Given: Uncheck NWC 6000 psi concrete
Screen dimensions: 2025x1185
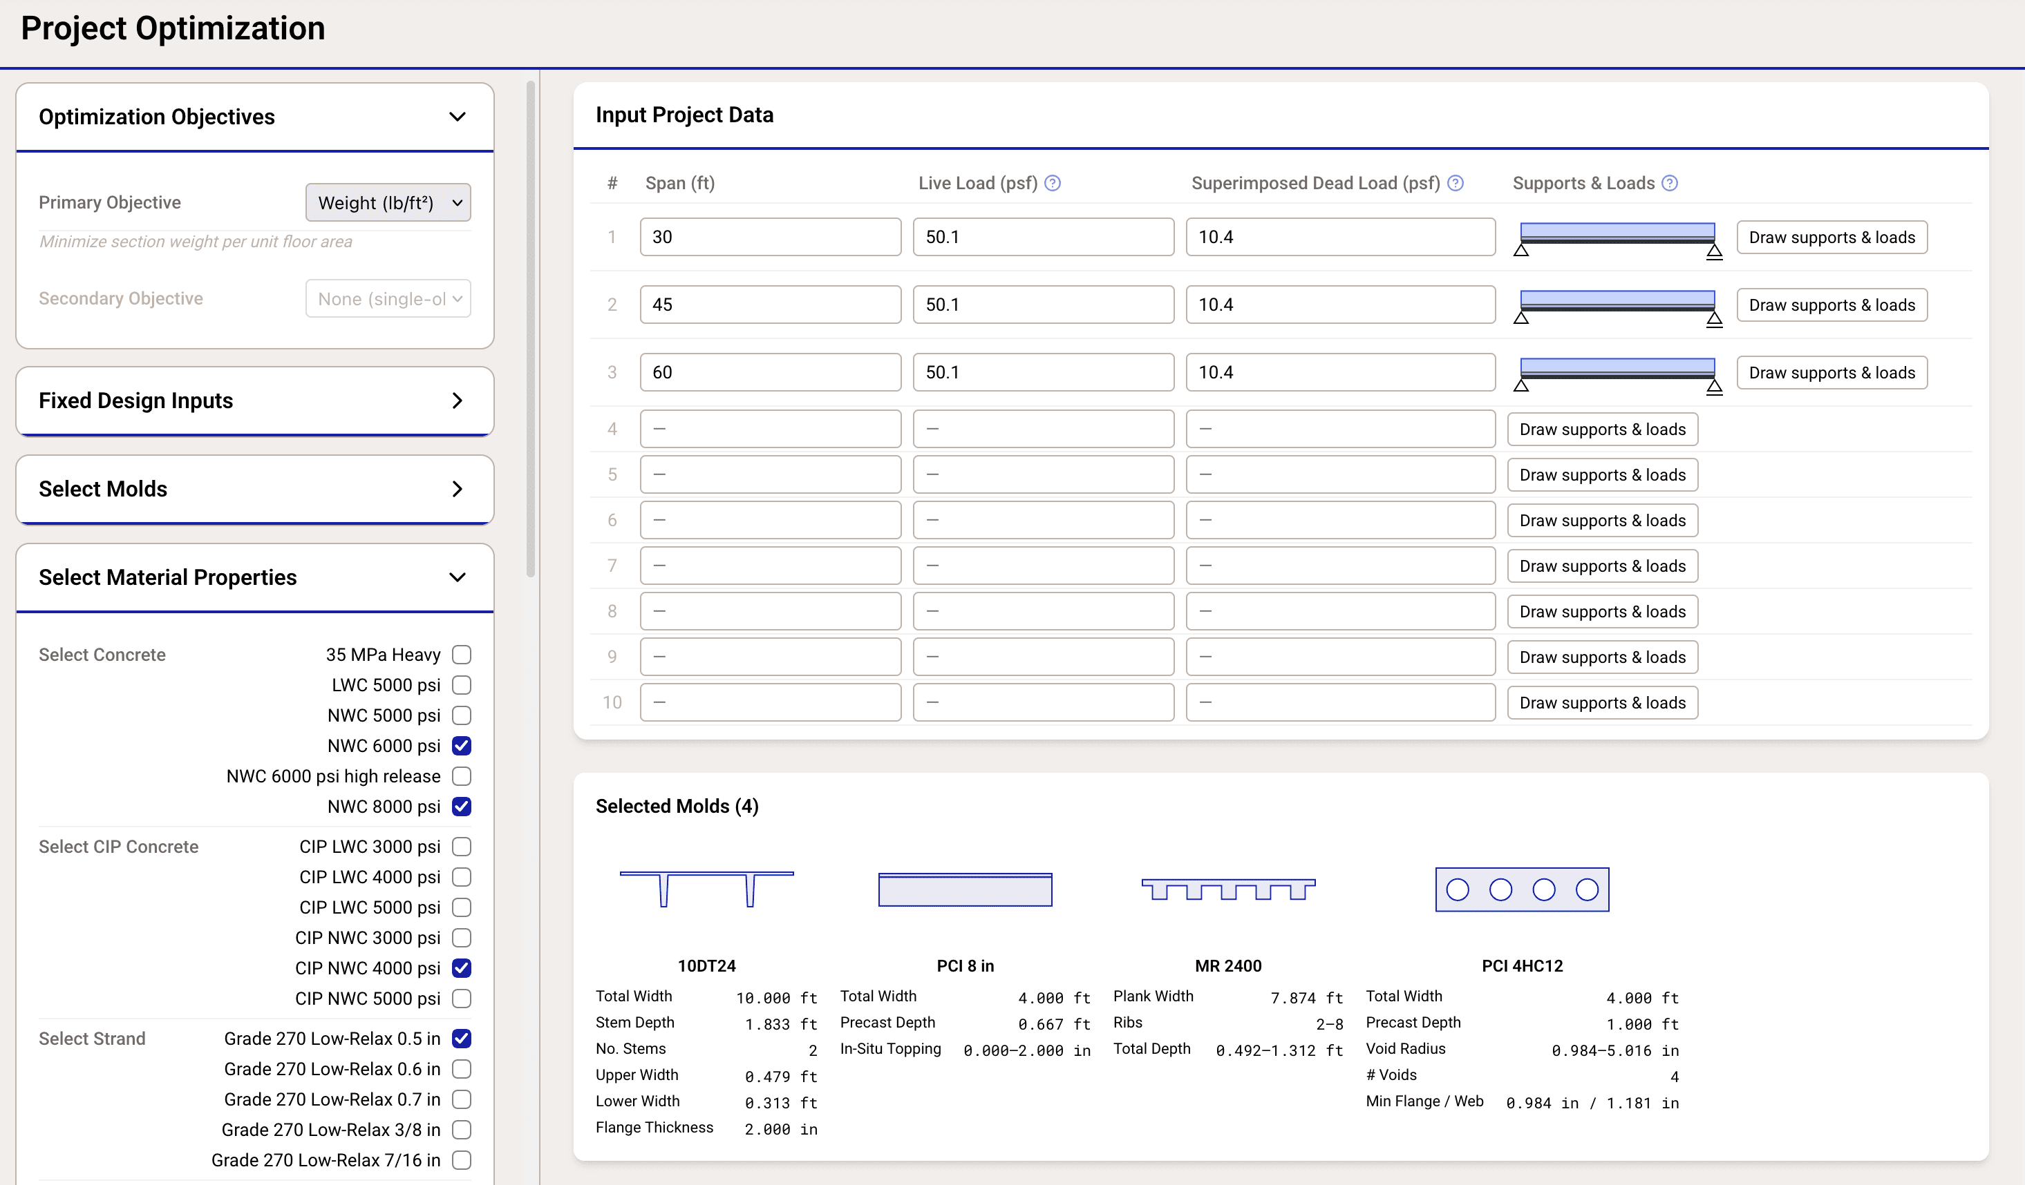Looking at the screenshot, I should tap(461, 746).
